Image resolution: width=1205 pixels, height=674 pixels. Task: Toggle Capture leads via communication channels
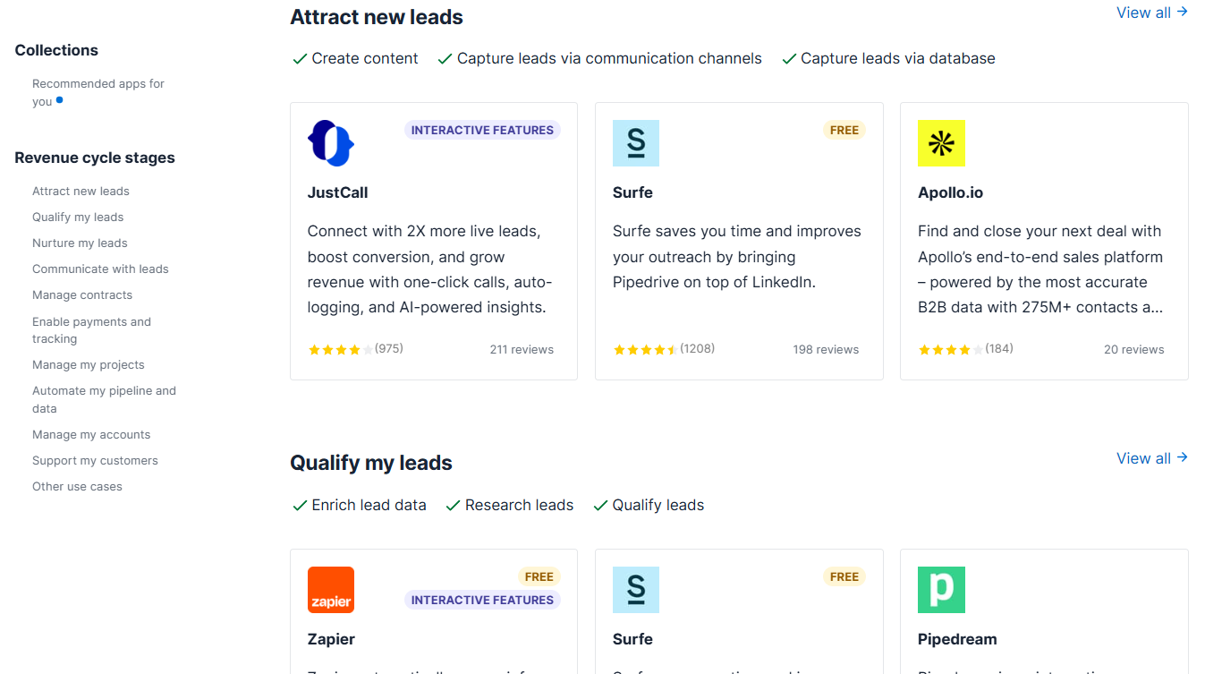[599, 58]
